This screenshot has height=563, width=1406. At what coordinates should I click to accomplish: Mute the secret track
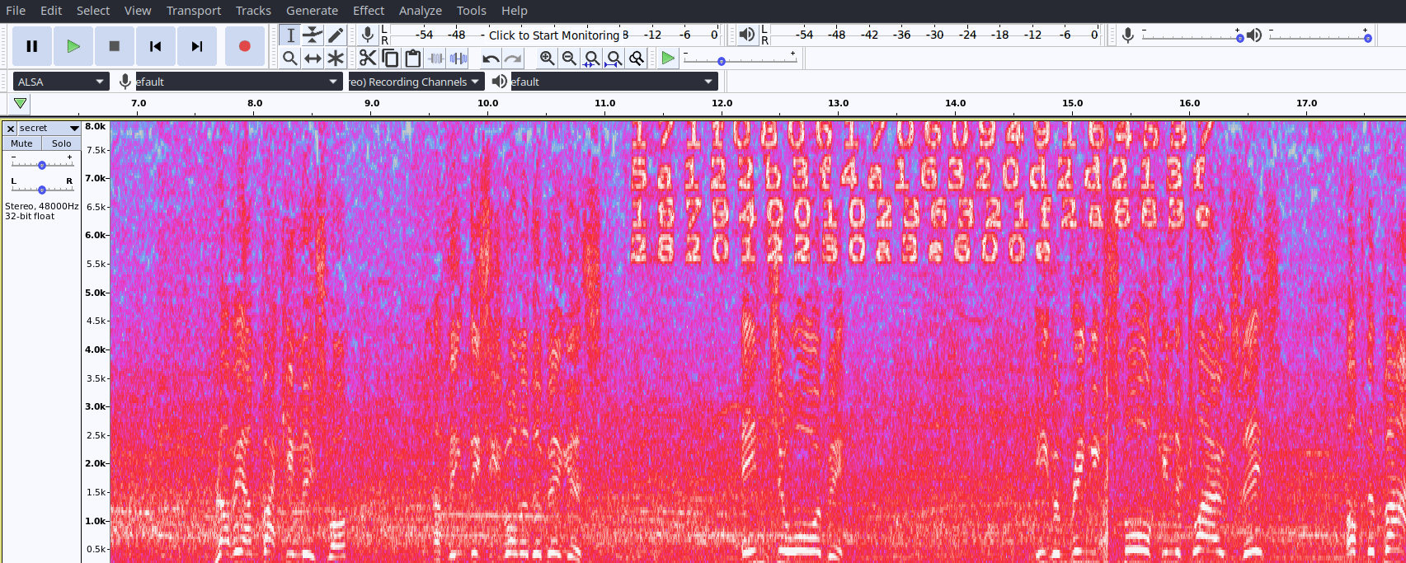(22, 143)
